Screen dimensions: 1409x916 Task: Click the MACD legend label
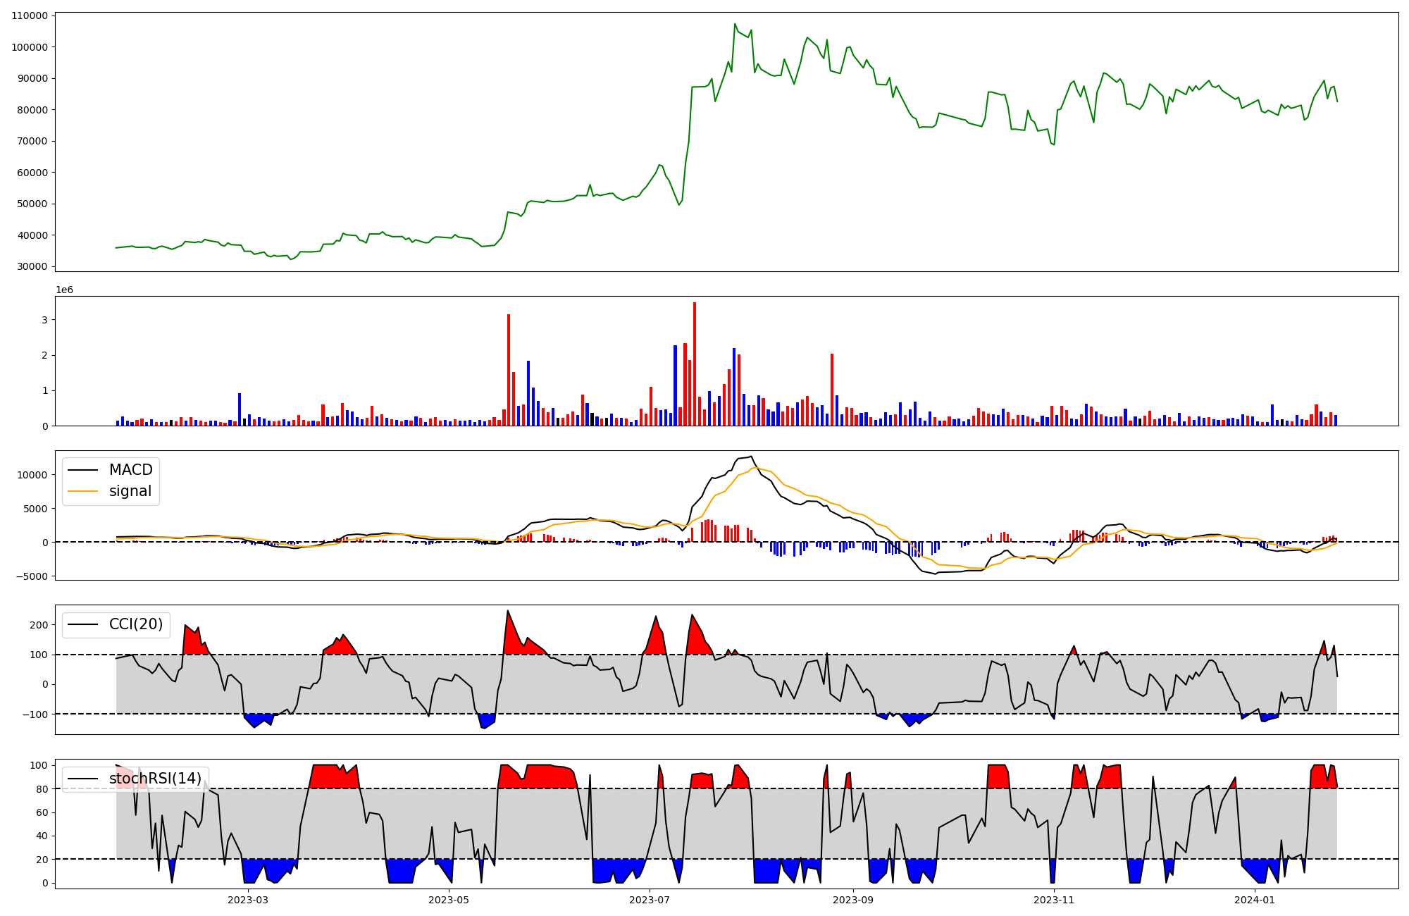coord(130,470)
